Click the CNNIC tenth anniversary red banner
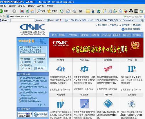The width and height of the screenshot is (145, 119). point(96,48)
